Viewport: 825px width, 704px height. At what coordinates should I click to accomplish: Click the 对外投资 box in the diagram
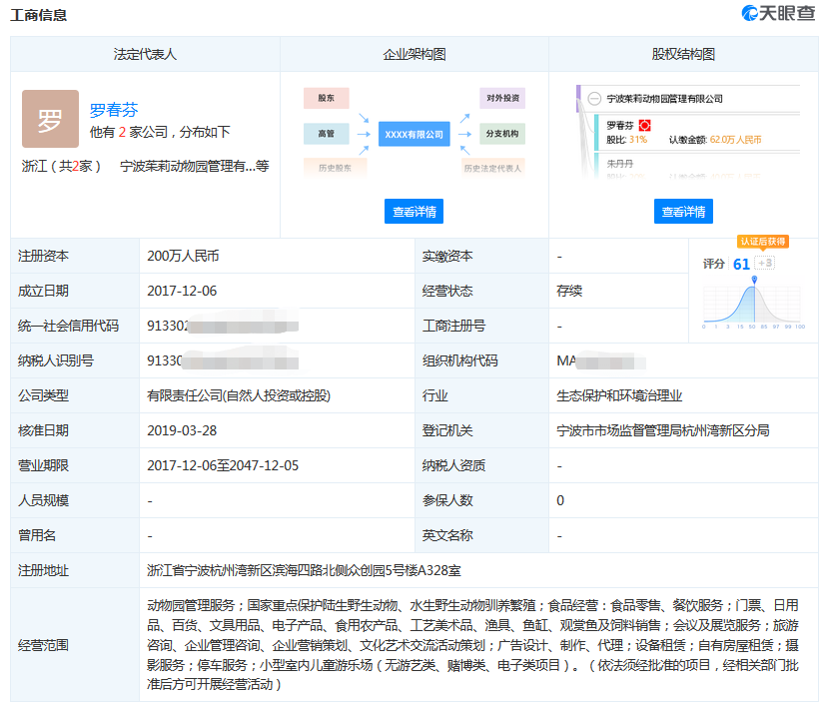502,99
